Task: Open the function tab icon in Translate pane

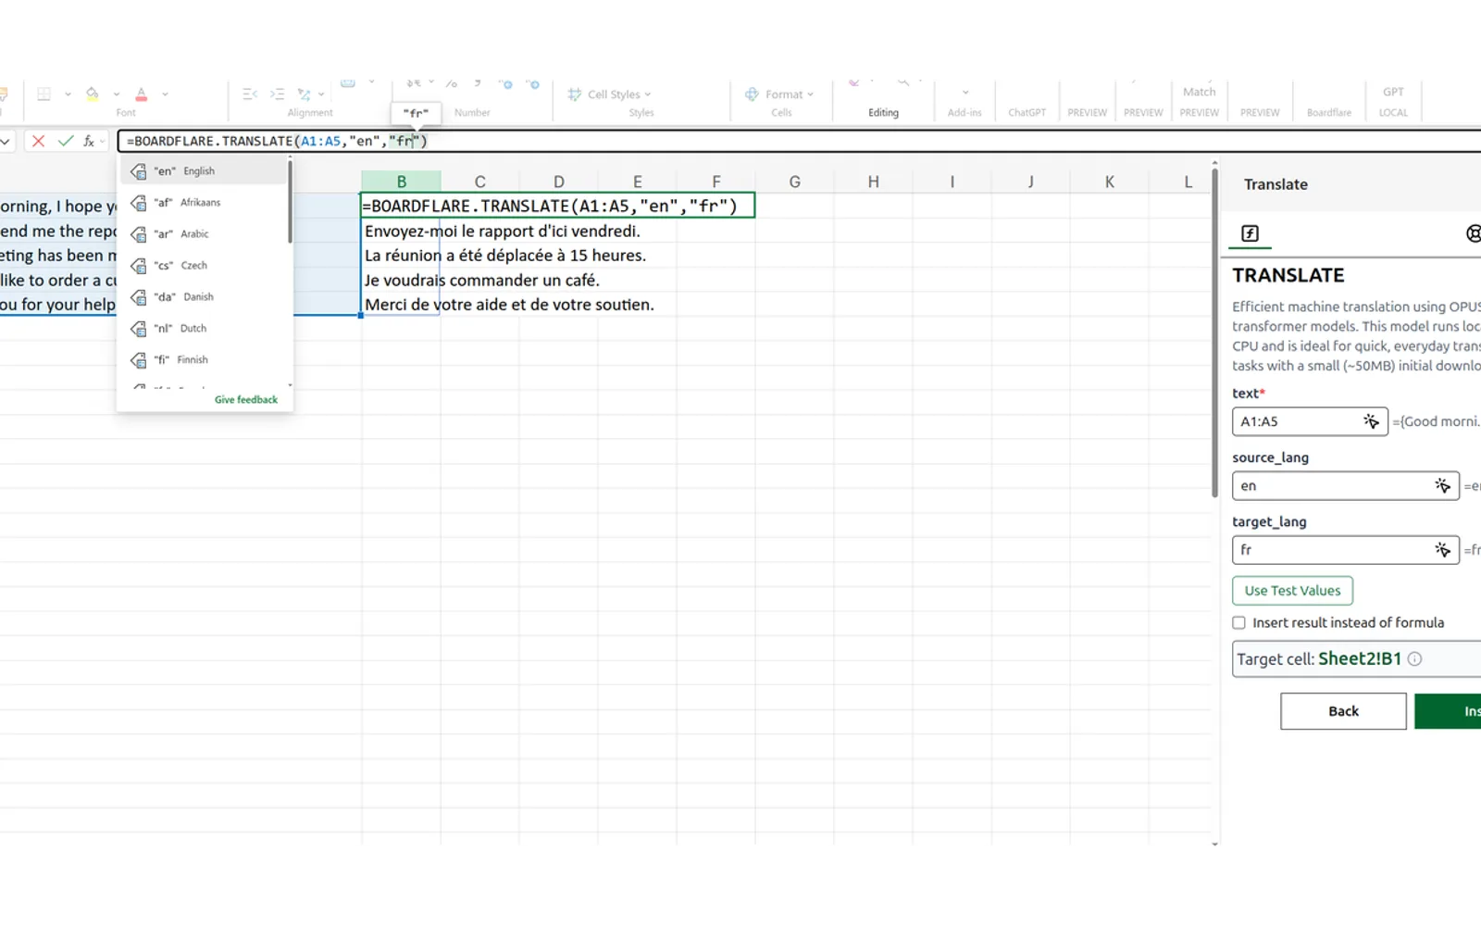Action: (1250, 233)
